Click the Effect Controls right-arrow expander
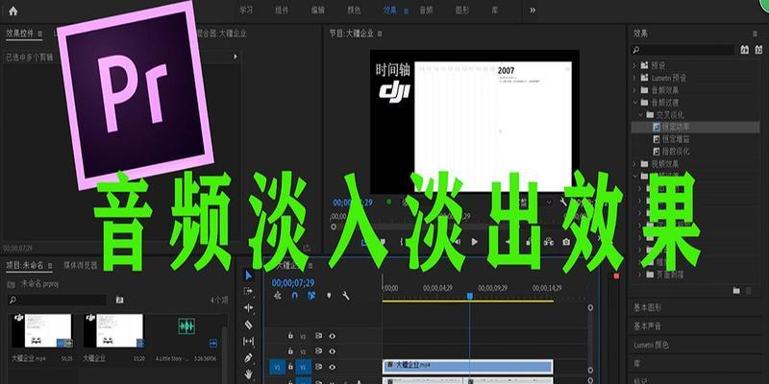 click(x=235, y=57)
